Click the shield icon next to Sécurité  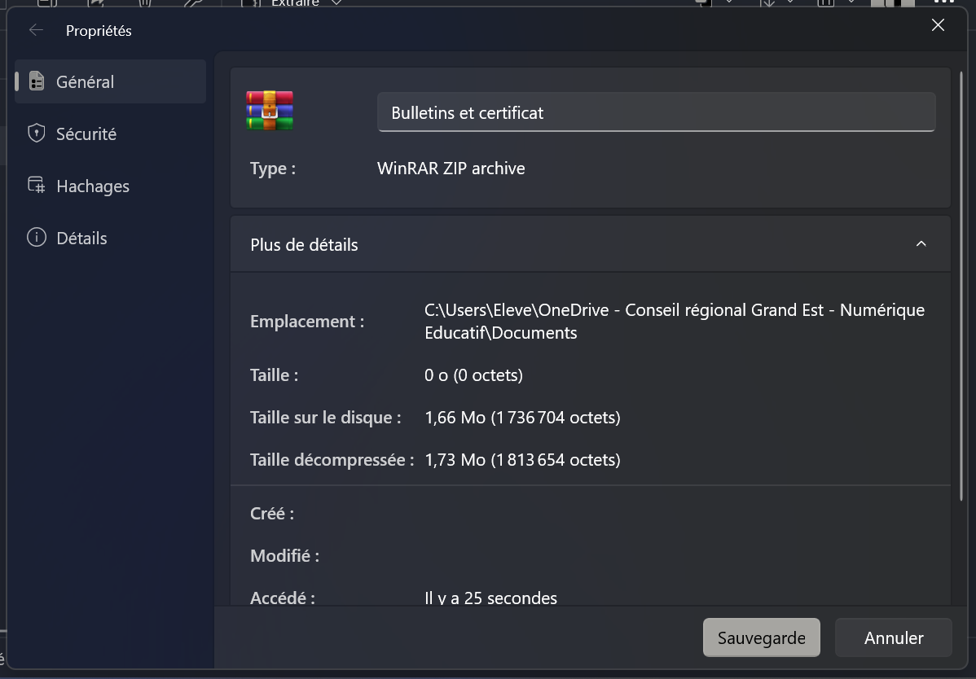[x=36, y=134]
